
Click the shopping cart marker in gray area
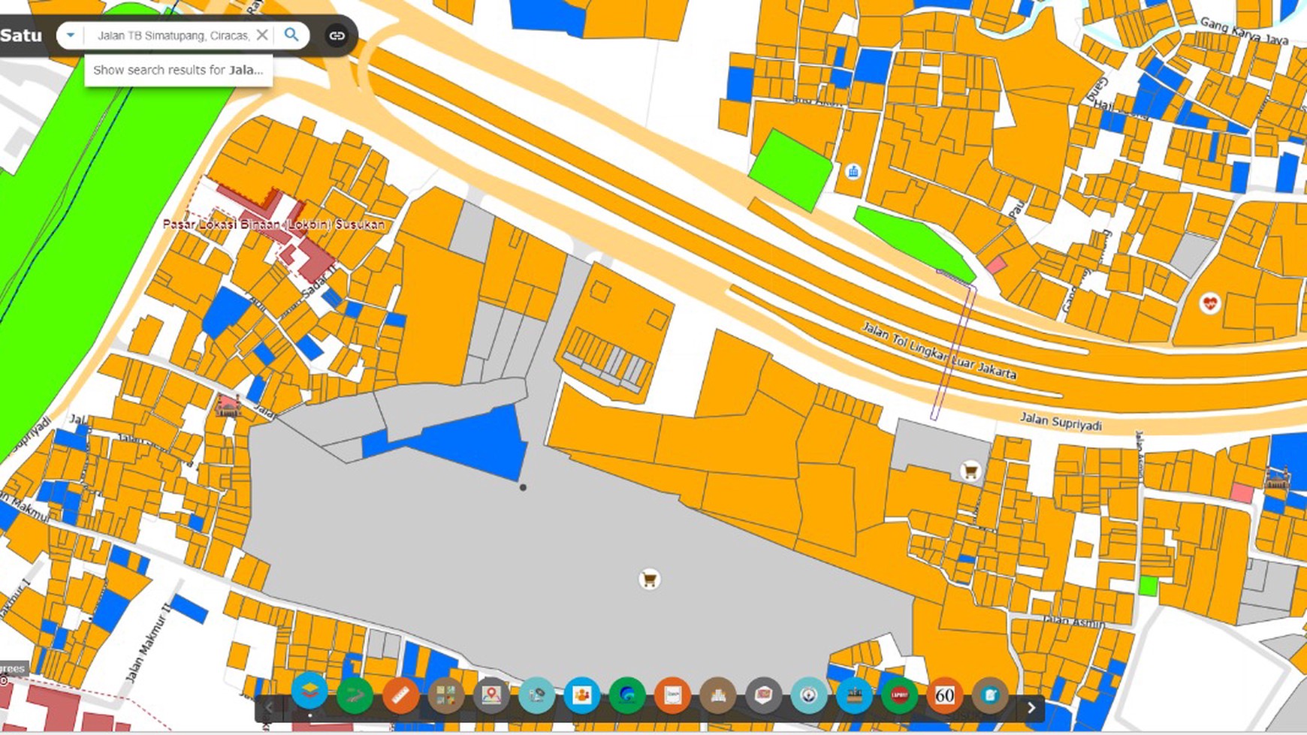click(x=649, y=580)
